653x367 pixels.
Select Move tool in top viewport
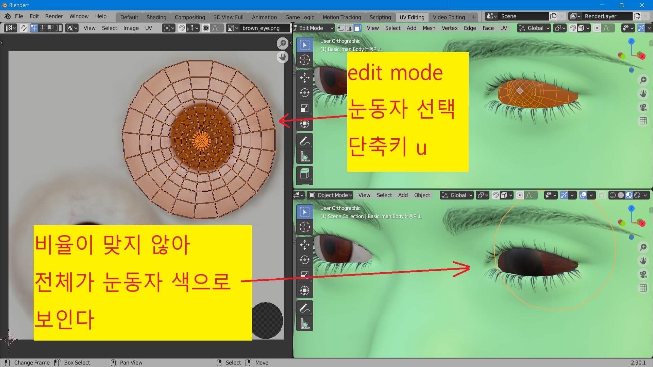click(305, 77)
